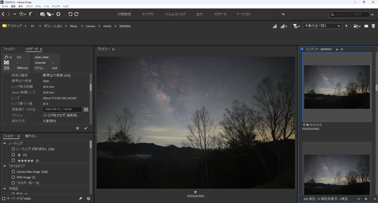Clear filters with the circle-slash icon

tap(89, 199)
